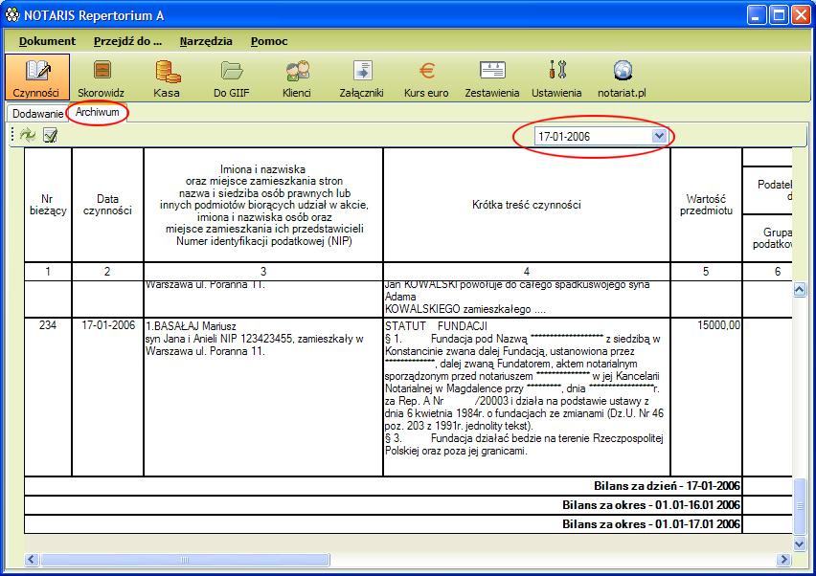Click the 'Nr bieżący' column header
Viewport: 816px width, 576px height.
tap(48, 205)
